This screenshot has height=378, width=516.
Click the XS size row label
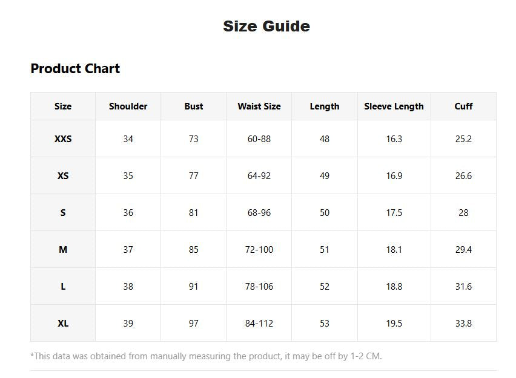coord(63,175)
